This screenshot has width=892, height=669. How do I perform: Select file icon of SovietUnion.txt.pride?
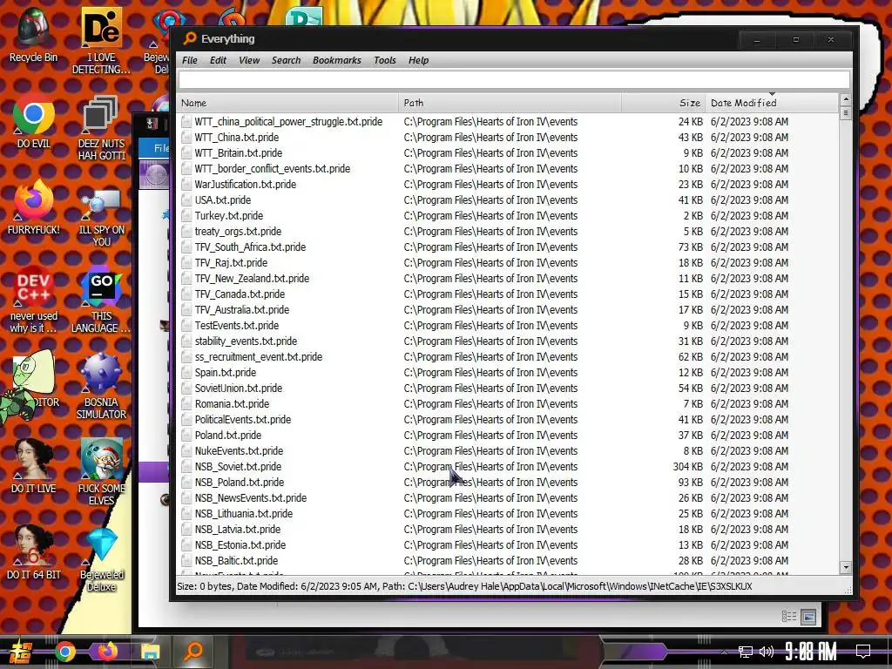point(186,388)
